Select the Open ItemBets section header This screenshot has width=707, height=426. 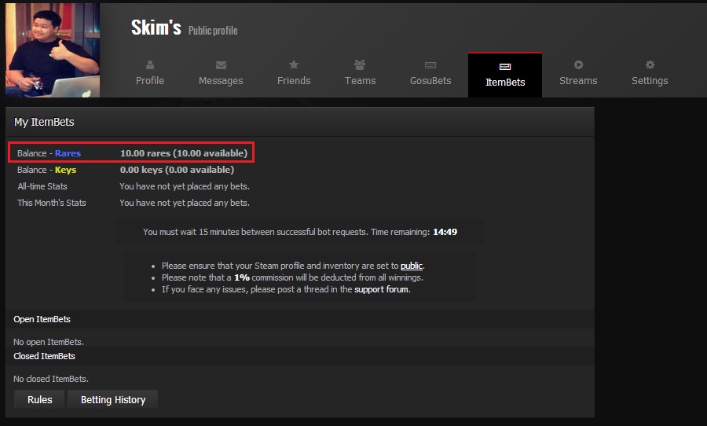(42, 319)
